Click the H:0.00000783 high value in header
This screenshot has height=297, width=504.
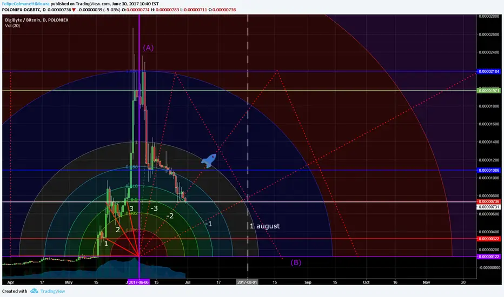(165, 10)
